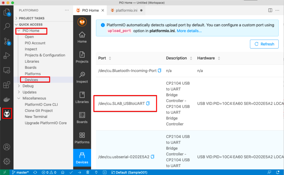
Task: Open Projects in PIO Home sidebar
Action: 82,57
